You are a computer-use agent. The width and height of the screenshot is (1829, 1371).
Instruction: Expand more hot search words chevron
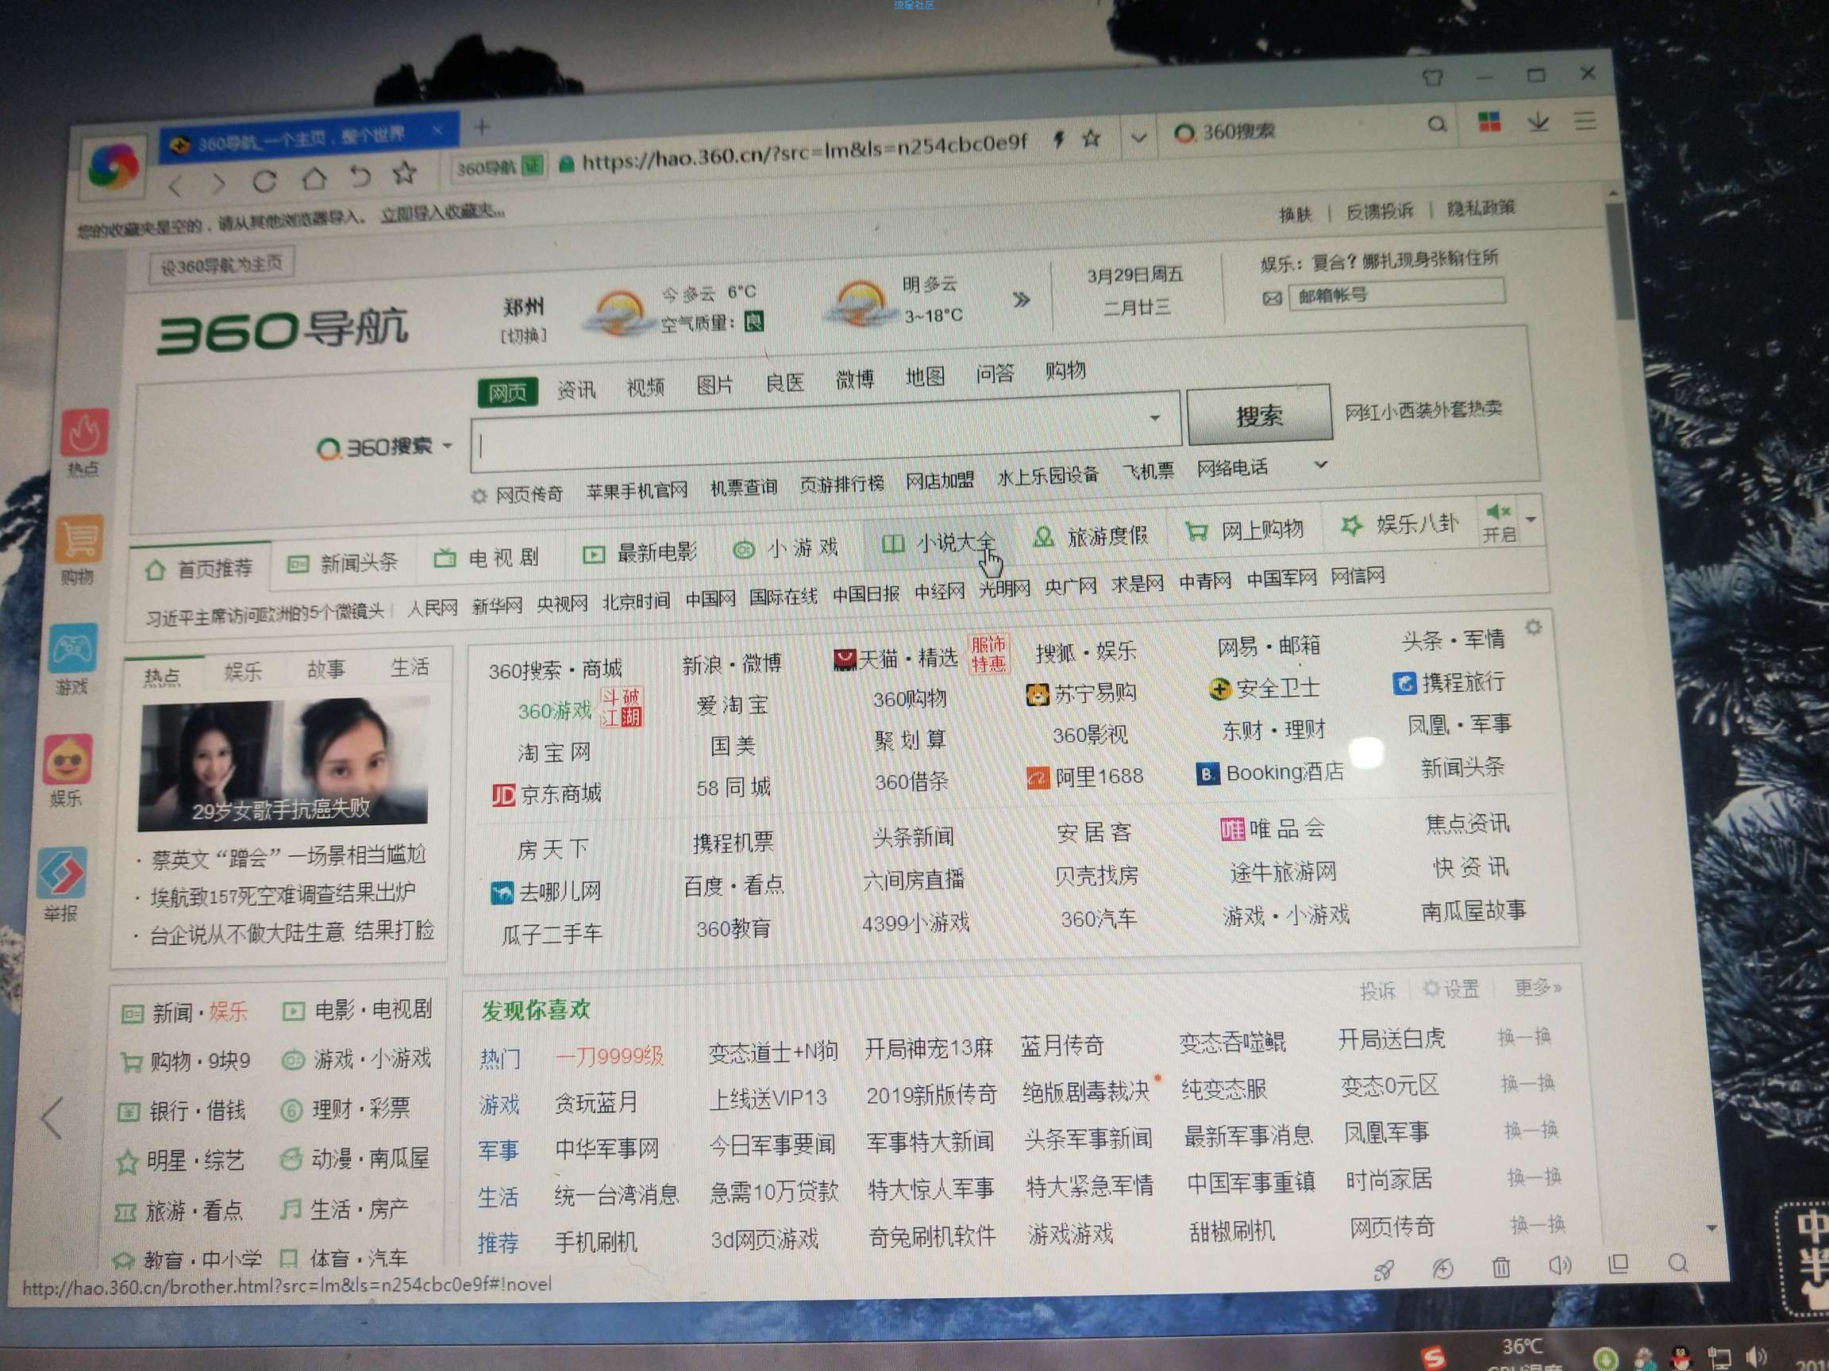click(x=1320, y=463)
